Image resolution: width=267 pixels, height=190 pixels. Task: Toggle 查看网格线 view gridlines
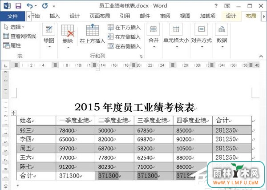point(20,36)
